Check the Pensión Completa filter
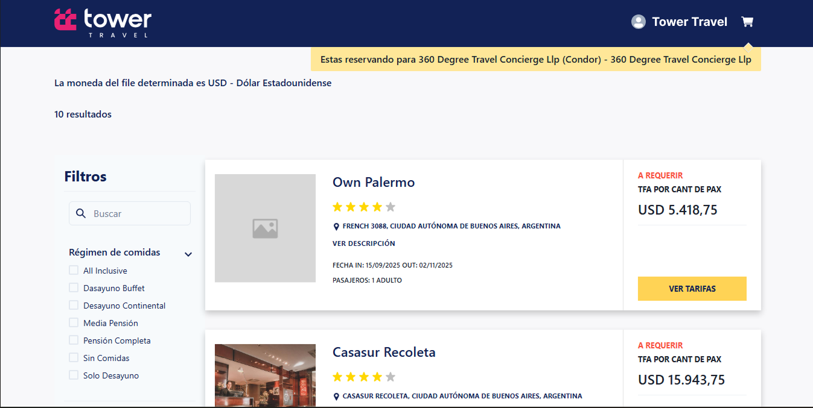This screenshot has height=408, width=813. [73, 340]
